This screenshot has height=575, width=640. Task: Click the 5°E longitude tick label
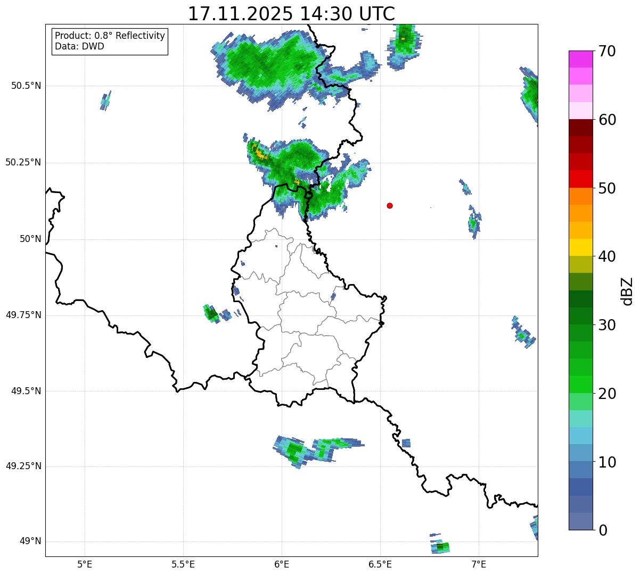point(85,564)
